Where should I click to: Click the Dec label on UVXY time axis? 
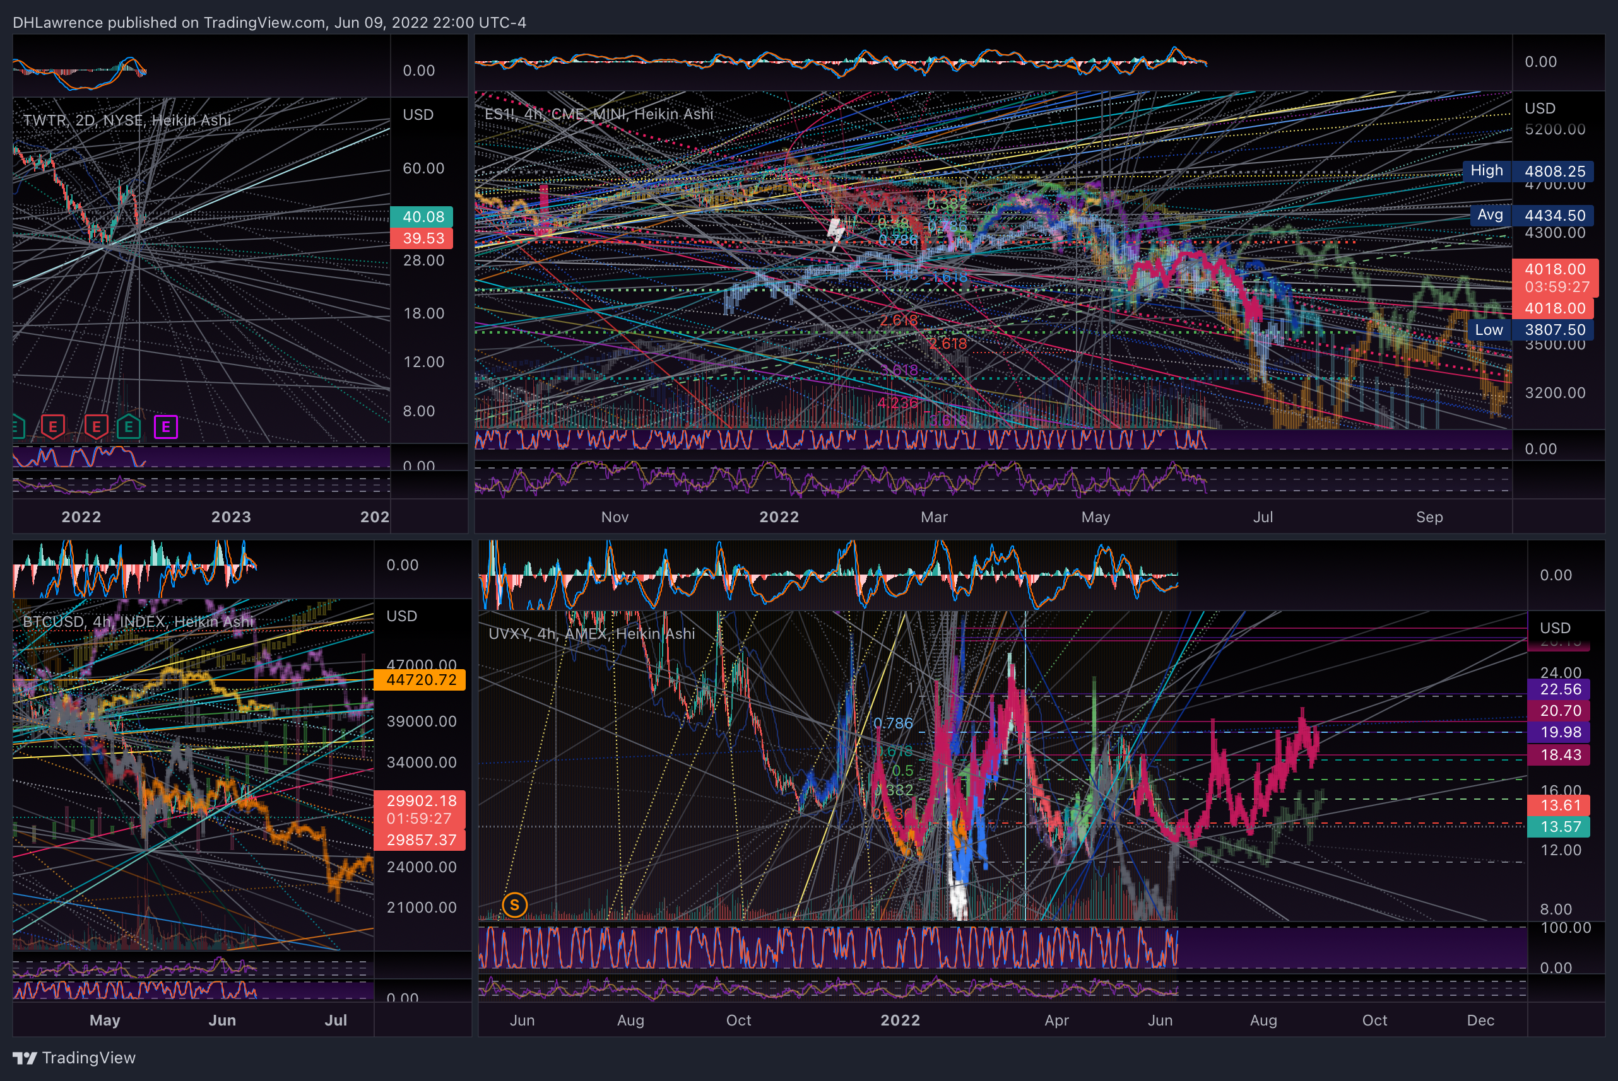[x=1481, y=1020]
